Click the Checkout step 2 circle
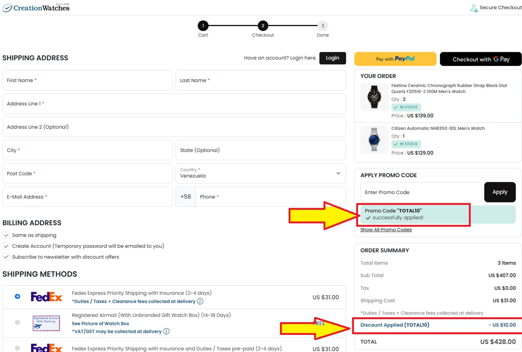This screenshot has width=522, height=352. [263, 26]
